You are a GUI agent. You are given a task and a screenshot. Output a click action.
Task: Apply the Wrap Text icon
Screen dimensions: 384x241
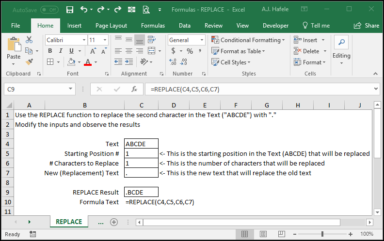tap(152, 39)
